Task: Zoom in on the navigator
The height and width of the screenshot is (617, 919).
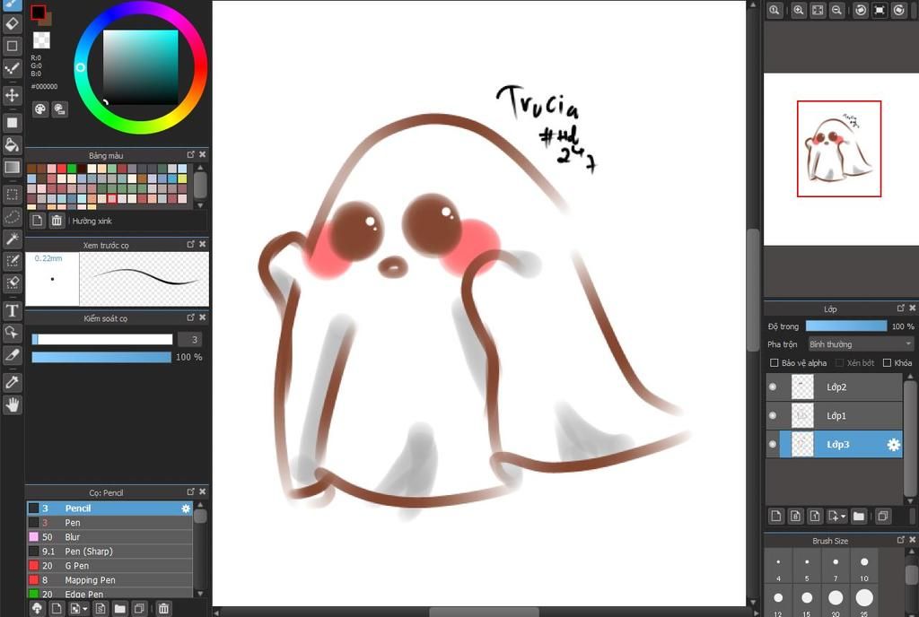Action: (x=798, y=10)
